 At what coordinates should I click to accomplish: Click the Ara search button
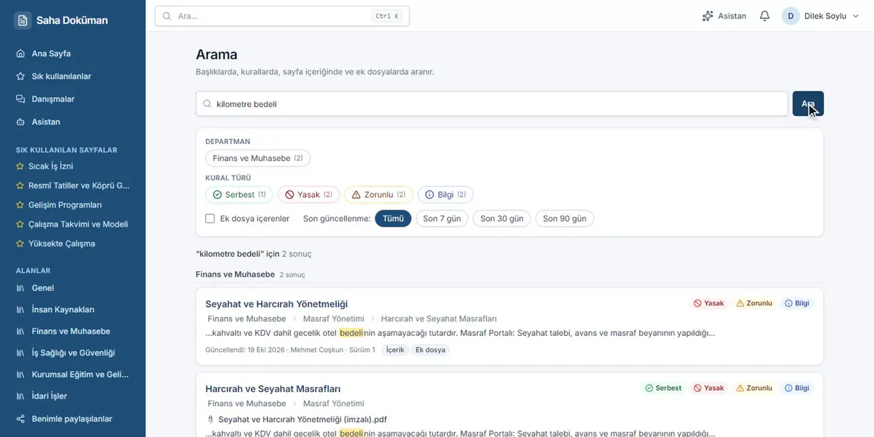tap(808, 104)
